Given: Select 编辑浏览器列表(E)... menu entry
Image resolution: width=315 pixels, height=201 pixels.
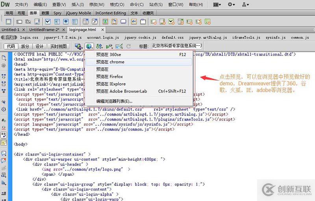Looking at the screenshot, I should 139,101.
